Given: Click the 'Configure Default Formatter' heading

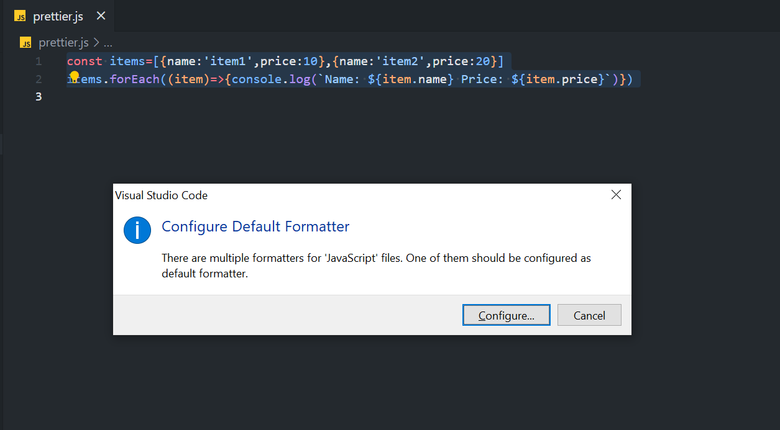Looking at the screenshot, I should (255, 226).
